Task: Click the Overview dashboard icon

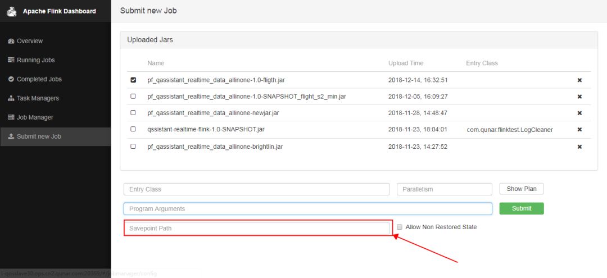Action: click(x=11, y=41)
